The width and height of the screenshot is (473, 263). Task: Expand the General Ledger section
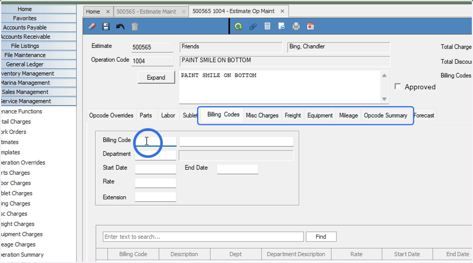(x=38, y=64)
